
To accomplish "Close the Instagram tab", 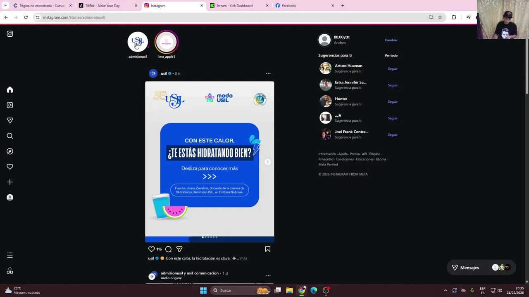I will click(202, 6).
